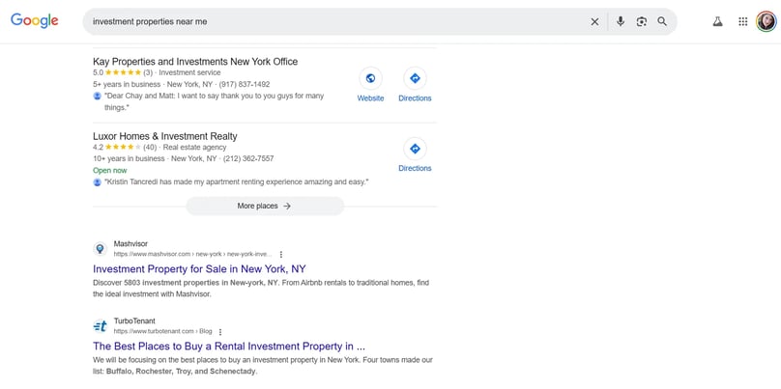Submit search using the magnifying glass icon
Screen dimensions: 781x389
tap(662, 21)
